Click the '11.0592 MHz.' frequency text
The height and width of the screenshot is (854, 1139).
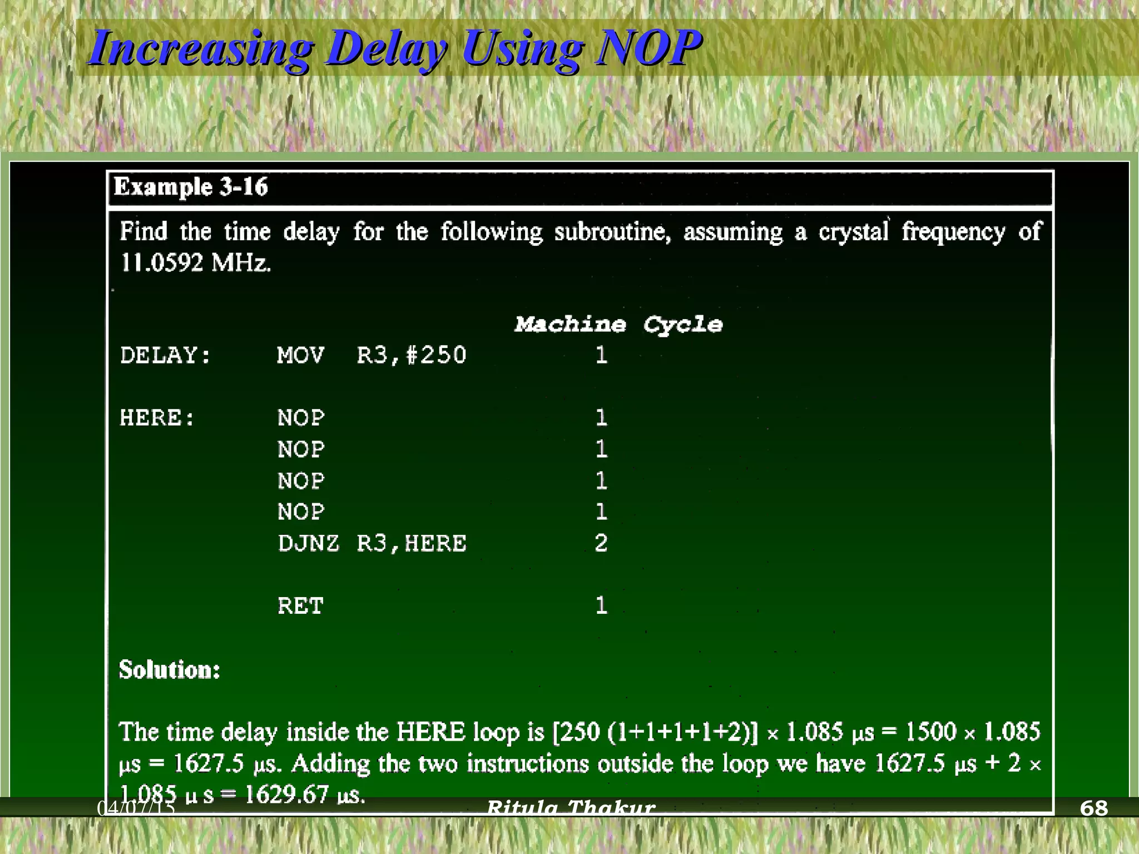coord(196,262)
